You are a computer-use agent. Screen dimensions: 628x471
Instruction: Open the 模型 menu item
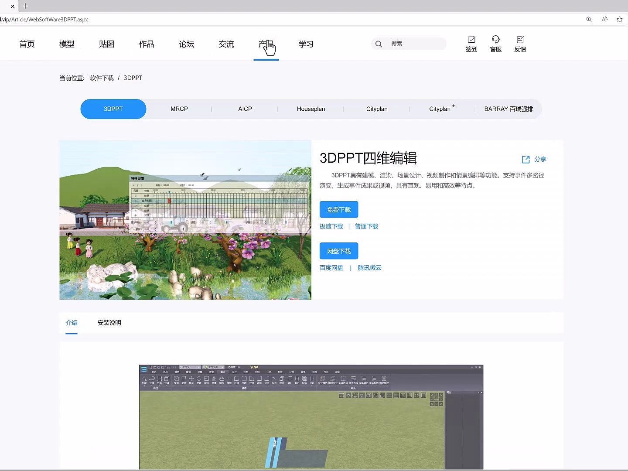click(x=67, y=44)
